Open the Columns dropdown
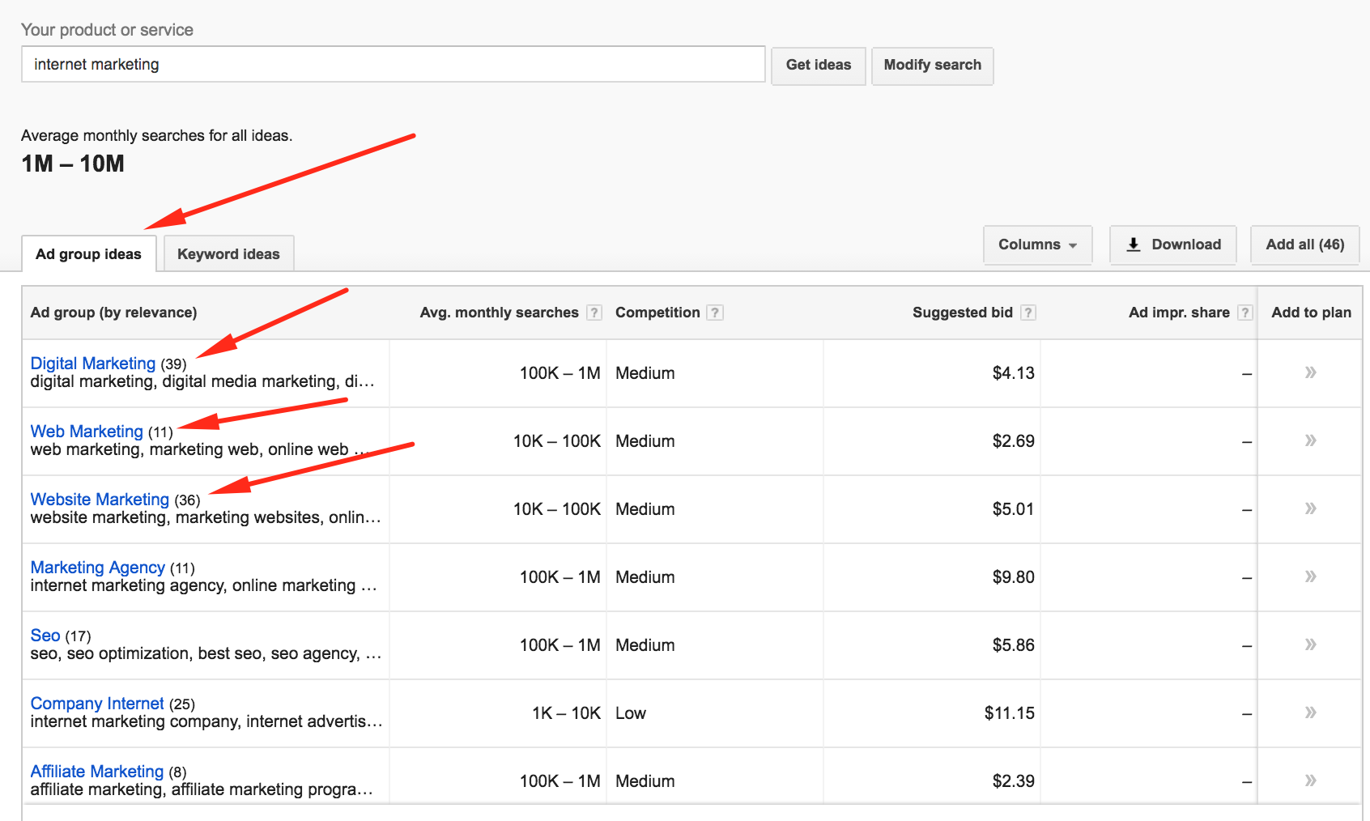1370x821 pixels. (1037, 245)
